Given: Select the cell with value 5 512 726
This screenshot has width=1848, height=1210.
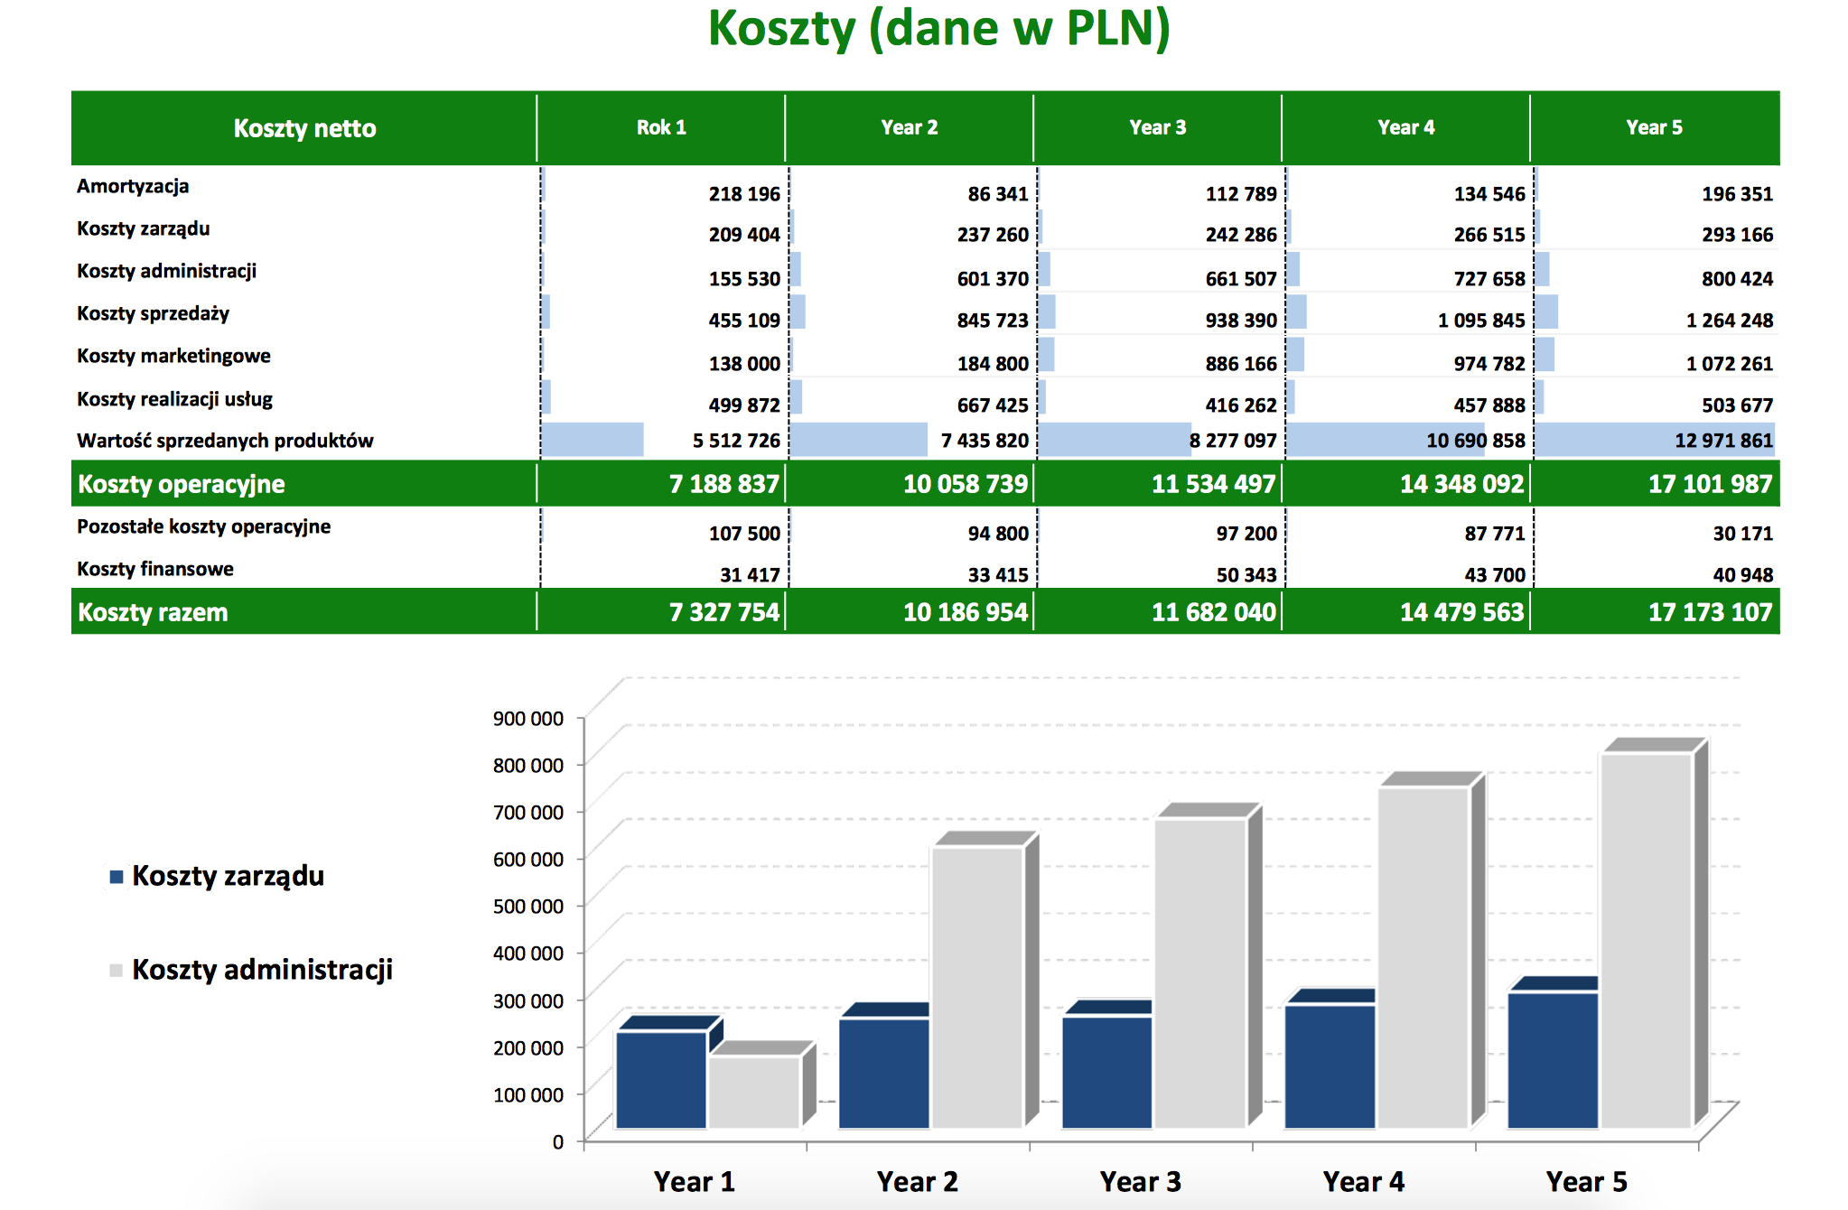Looking at the screenshot, I should click(x=736, y=441).
